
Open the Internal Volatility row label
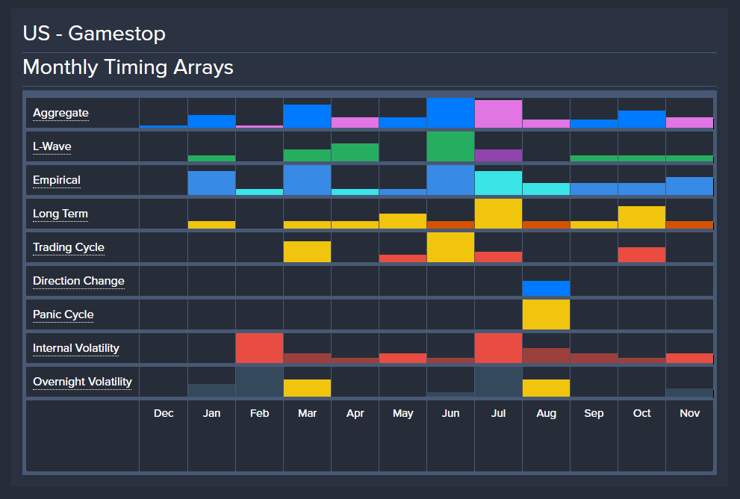point(76,348)
